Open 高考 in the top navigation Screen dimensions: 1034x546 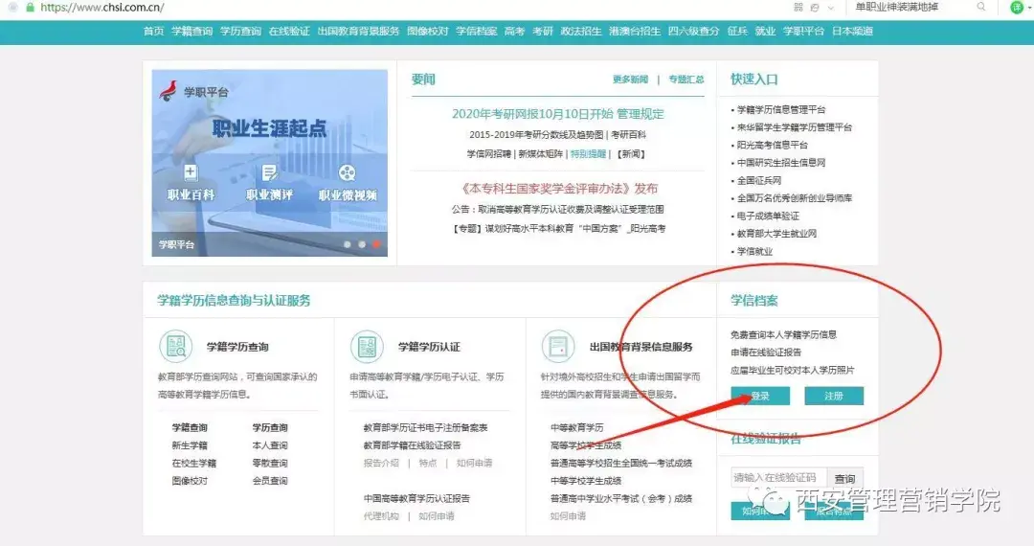[x=514, y=31]
